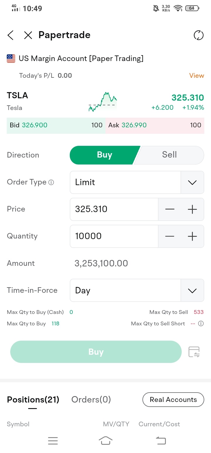Switch to the Orders(0) tab

(91, 400)
